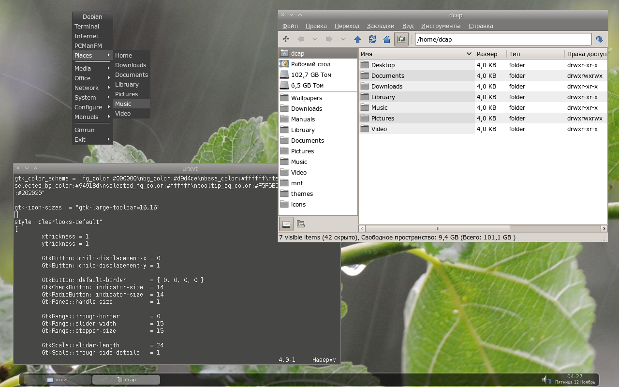Choose Video in the Places submenu
619x387 pixels.
pyautogui.click(x=132, y=113)
